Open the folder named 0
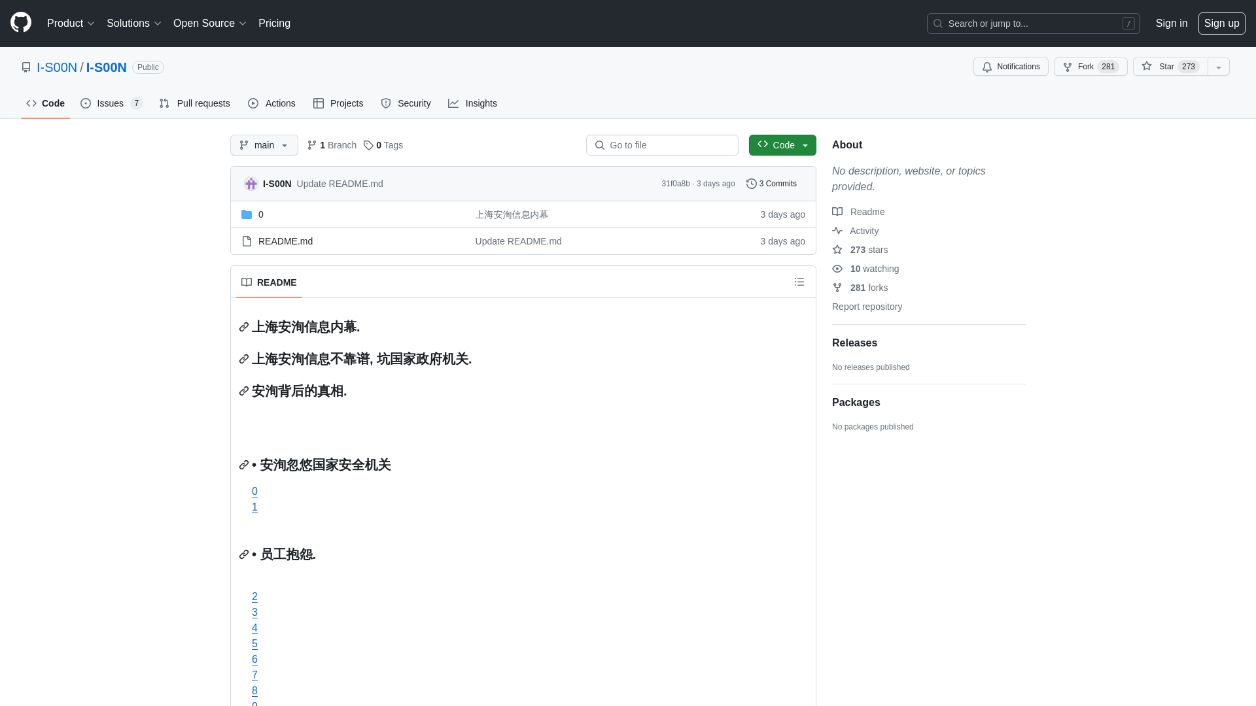1256x706 pixels. [261, 214]
